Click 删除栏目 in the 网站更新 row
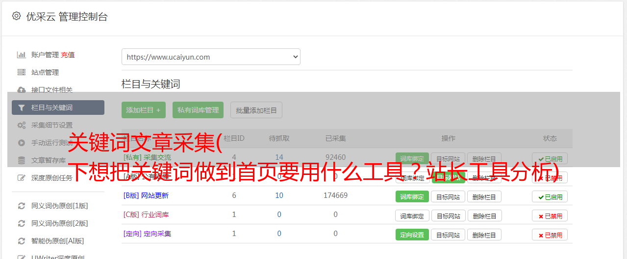The height and width of the screenshot is (259, 627). pyautogui.click(x=484, y=196)
